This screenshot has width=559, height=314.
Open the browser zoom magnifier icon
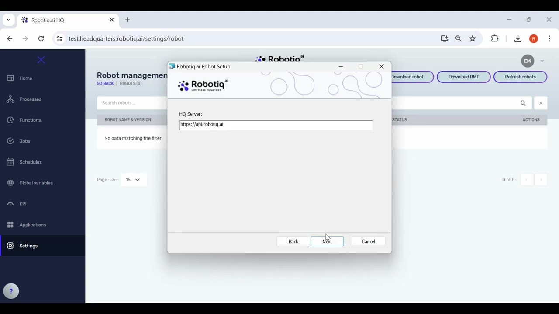(459, 39)
